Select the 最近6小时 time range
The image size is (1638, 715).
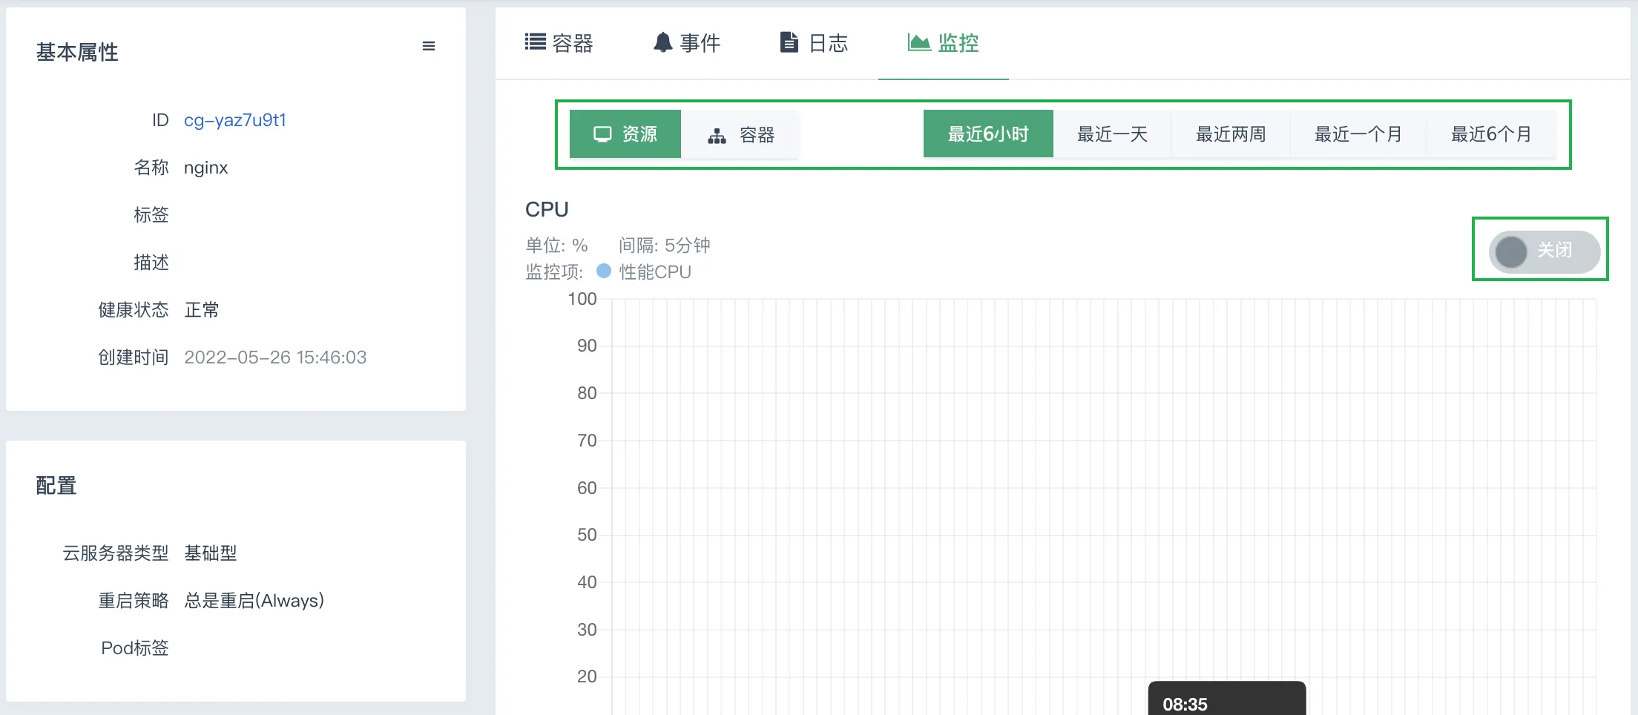[988, 134]
